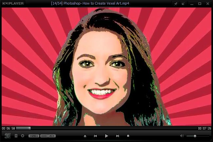The image size is (213, 142).
Task: Click the seek bar progress track
Action: (106, 128)
